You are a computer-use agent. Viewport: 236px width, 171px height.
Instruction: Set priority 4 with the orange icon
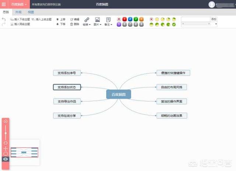141,19
